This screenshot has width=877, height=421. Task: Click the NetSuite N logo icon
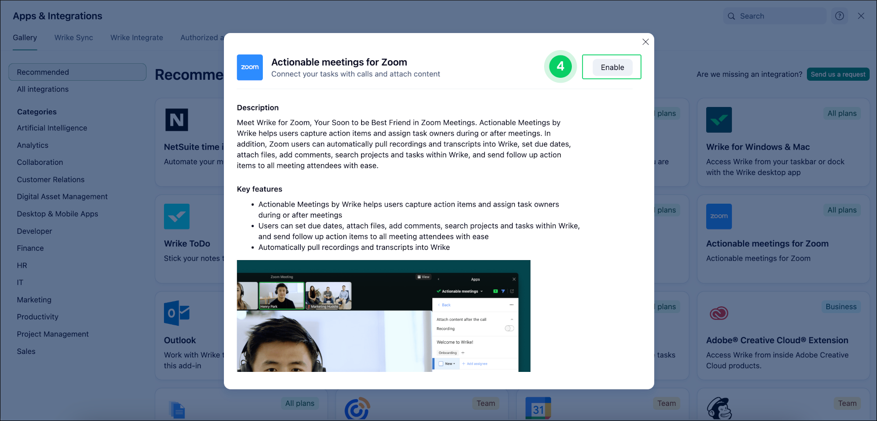[x=177, y=120]
